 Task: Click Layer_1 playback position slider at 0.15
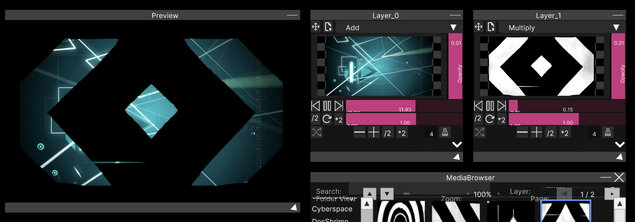pos(567,106)
